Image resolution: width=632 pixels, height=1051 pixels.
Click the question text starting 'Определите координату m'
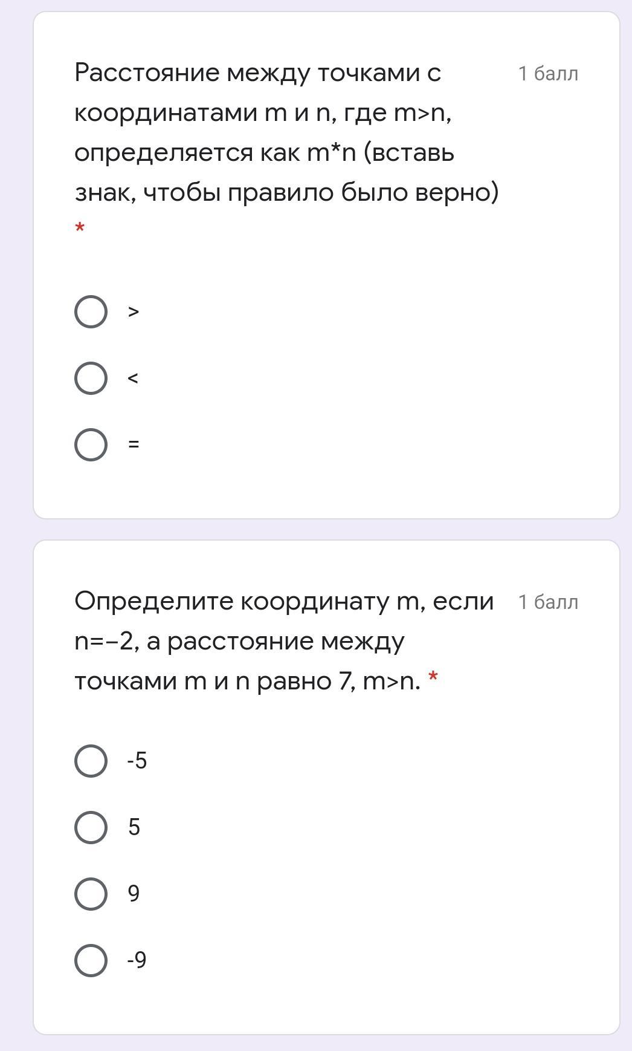[284, 641]
